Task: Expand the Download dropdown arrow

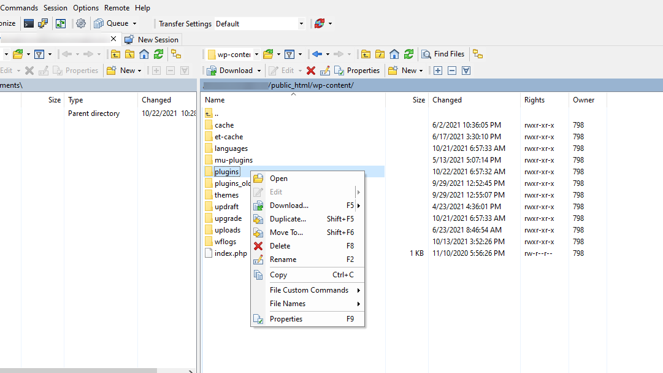Action: pos(259,71)
